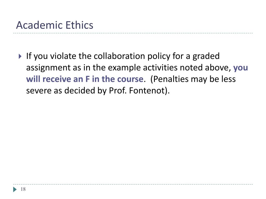
Task: Click the word "Academic" in the heading
Action: pyautogui.click(x=39, y=25)
